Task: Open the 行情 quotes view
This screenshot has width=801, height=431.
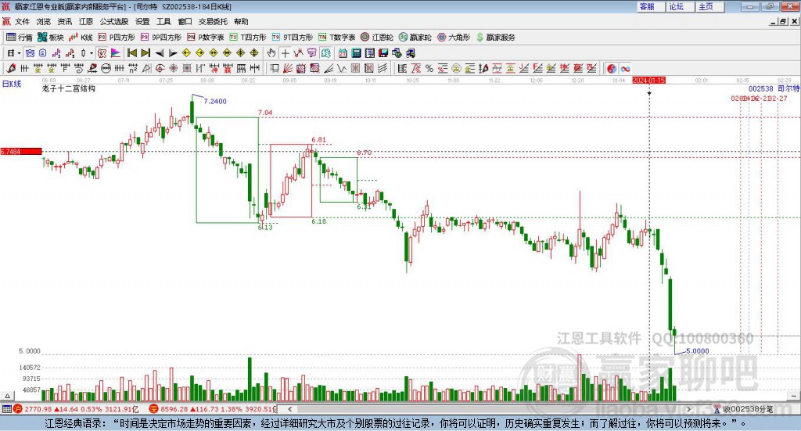Action: click(20, 38)
